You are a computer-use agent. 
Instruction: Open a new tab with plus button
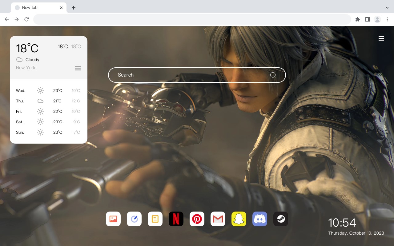[x=73, y=8]
